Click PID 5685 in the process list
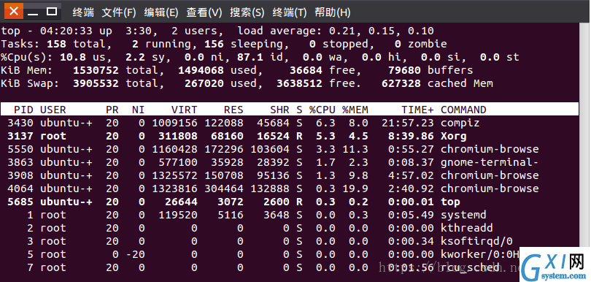 tap(20, 202)
